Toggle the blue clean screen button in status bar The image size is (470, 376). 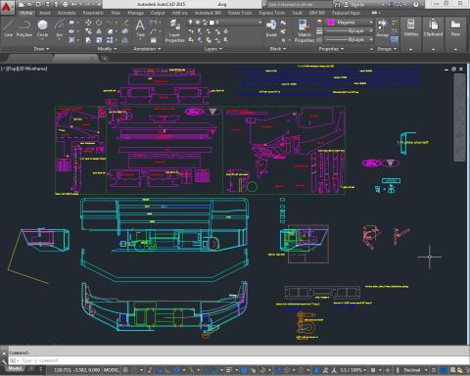click(x=444, y=370)
